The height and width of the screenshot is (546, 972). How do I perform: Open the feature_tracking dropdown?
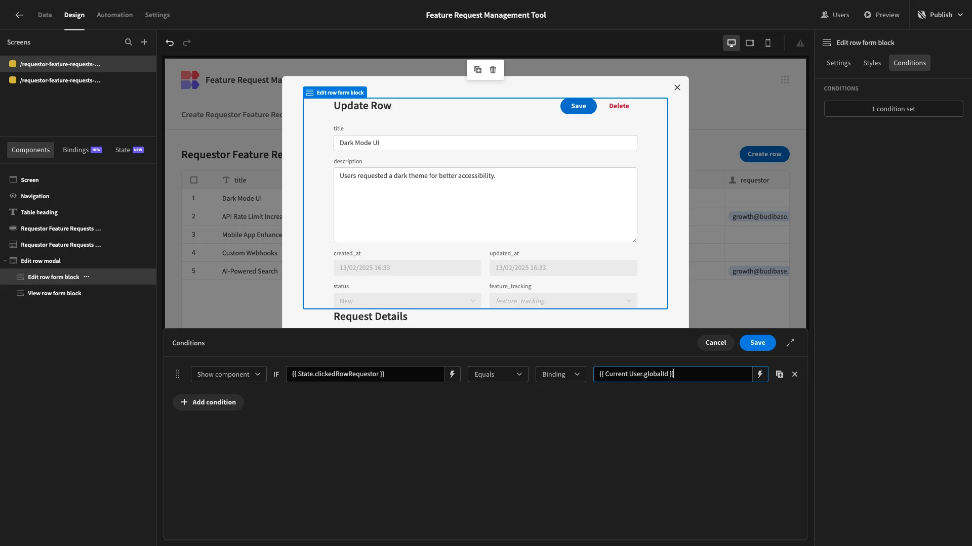tap(563, 301)
